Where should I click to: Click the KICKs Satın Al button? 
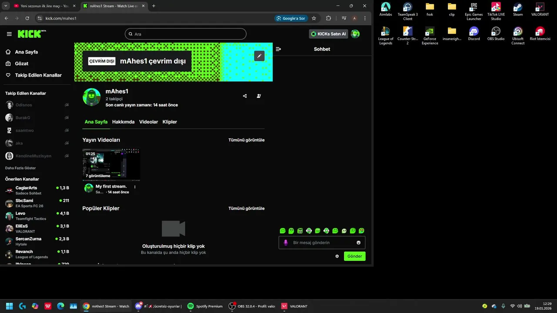click(x=329, y=34)
